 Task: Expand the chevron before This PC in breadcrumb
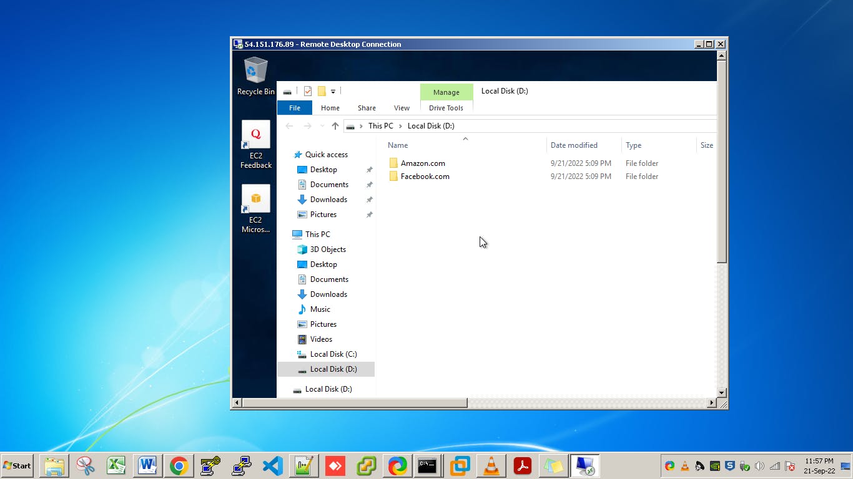361,126
